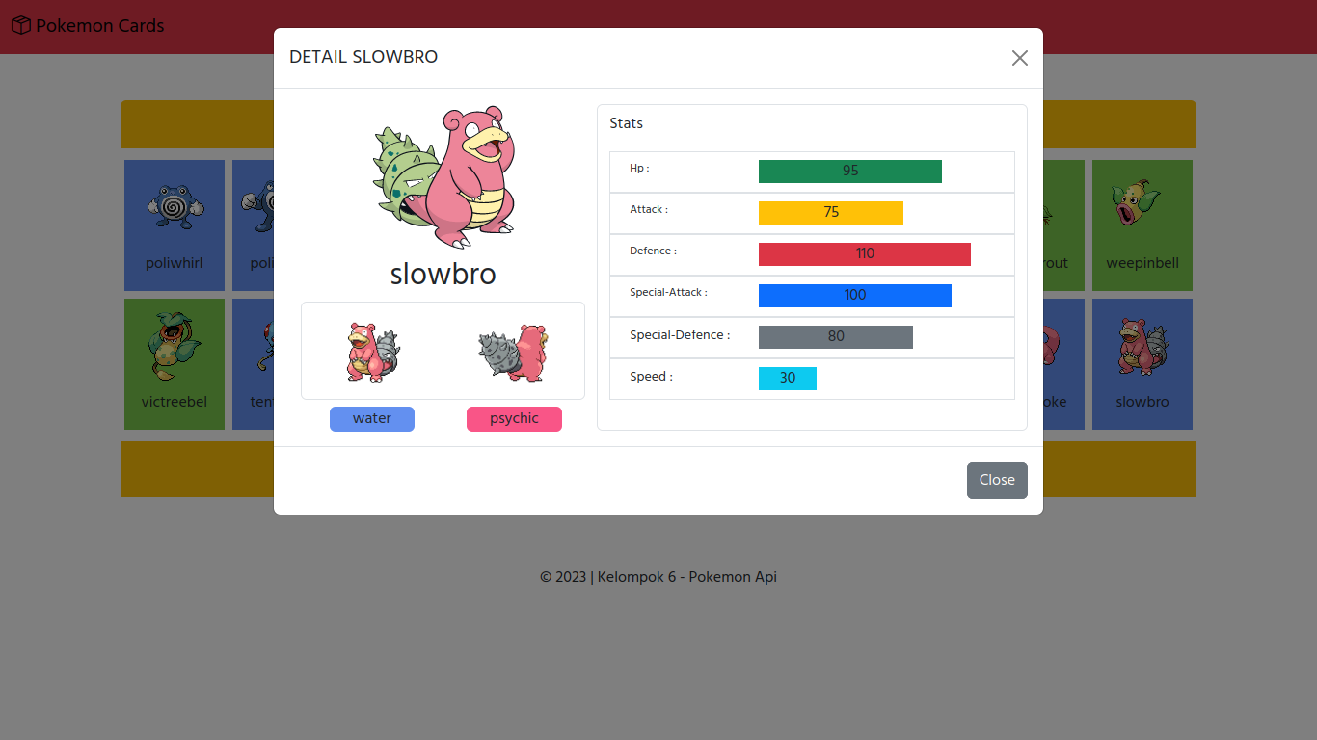Select the psychic type badge
The height and width of the screenshot is (740, 1317).
click(514, 419)
